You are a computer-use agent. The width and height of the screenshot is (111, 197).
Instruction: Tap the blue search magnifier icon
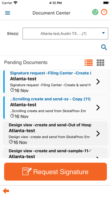tap(104, 48)
